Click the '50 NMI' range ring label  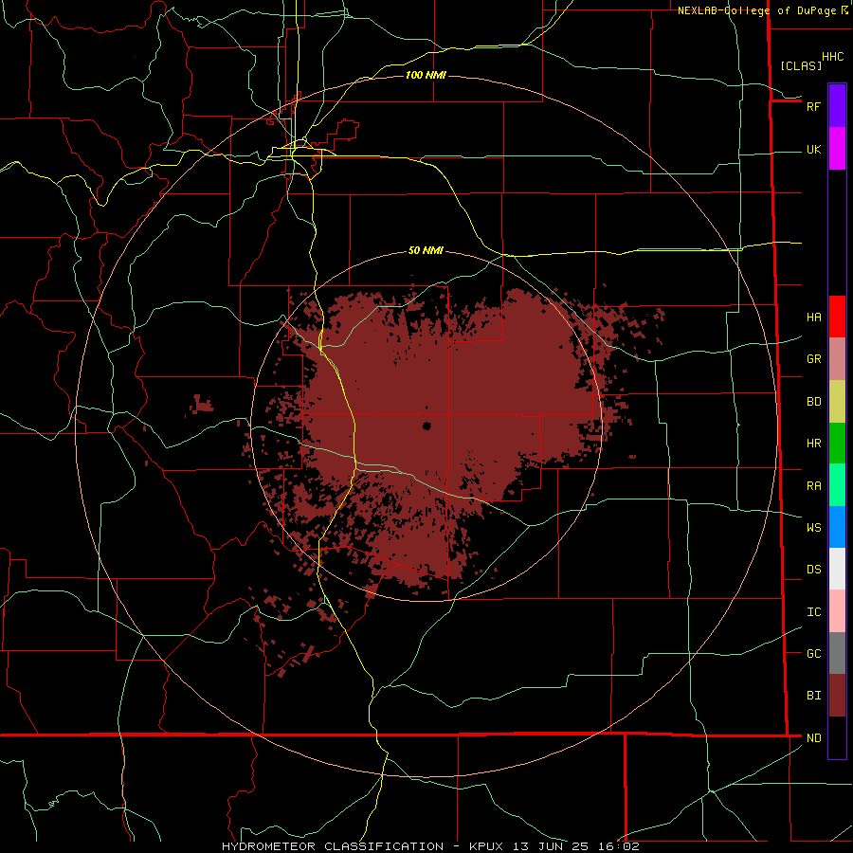tap(426, 250)
